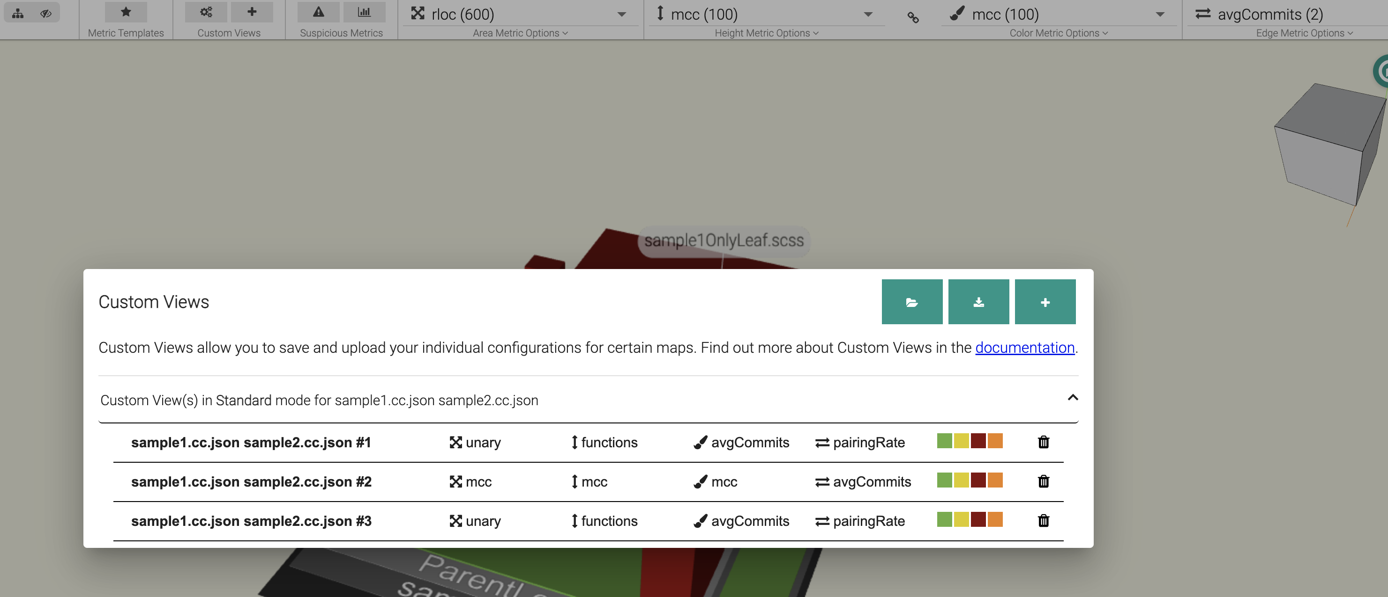Click the download custom views button

pos(978,302)
